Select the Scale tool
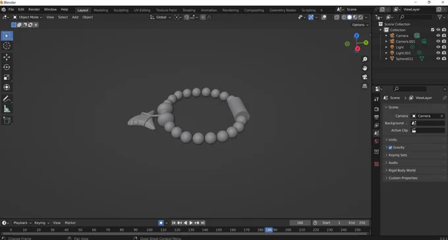Viewport: 448px width, 240px height. point(7,77)
